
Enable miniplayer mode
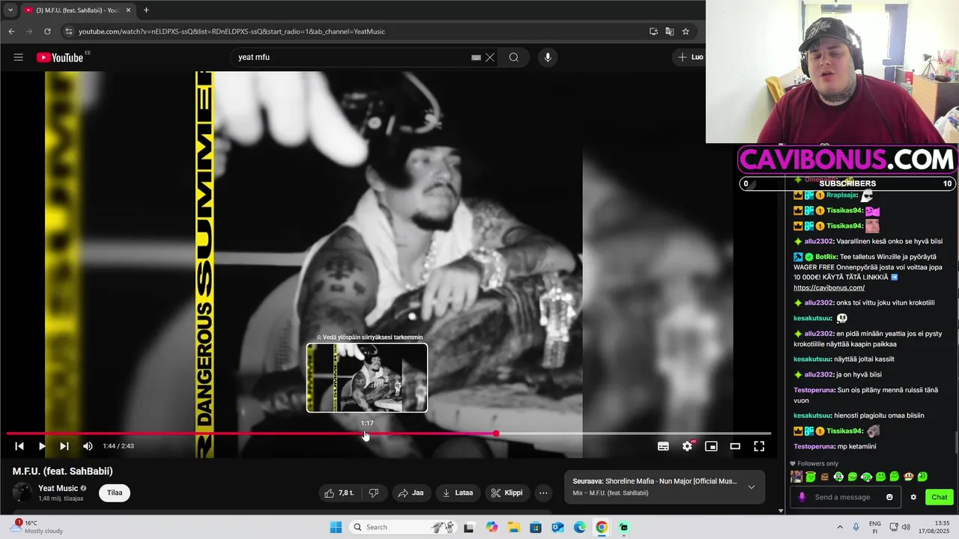coord(711,446)
